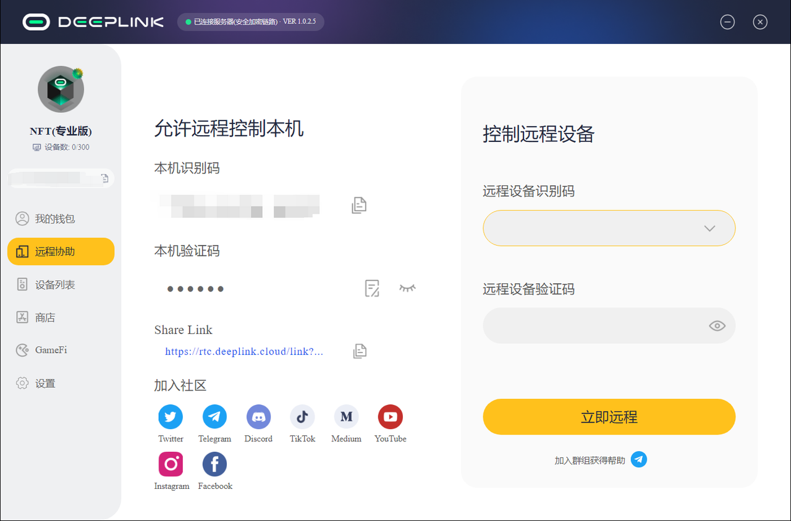Screen dimensions: 791x521
Task: Copy the Share Link URL
Action: (360, 351)
